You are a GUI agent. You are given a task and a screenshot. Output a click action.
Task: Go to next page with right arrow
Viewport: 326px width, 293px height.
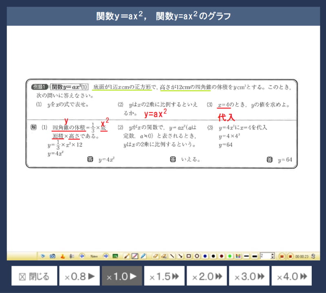tap(106, 256)
